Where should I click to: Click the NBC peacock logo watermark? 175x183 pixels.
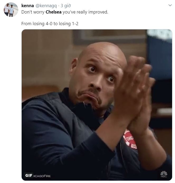[164, 174]
